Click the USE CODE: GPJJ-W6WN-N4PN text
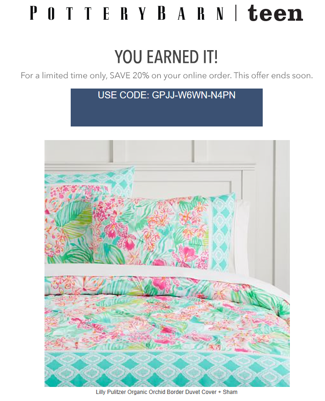The width and height of the screenshot is (325, 401). click(x=166, y=95)
